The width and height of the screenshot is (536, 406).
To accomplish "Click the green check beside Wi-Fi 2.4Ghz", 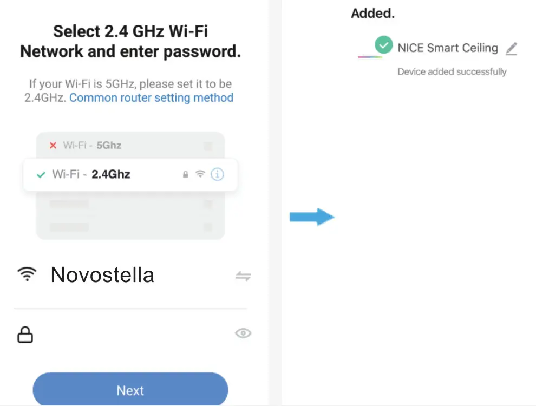I will 41,174.
